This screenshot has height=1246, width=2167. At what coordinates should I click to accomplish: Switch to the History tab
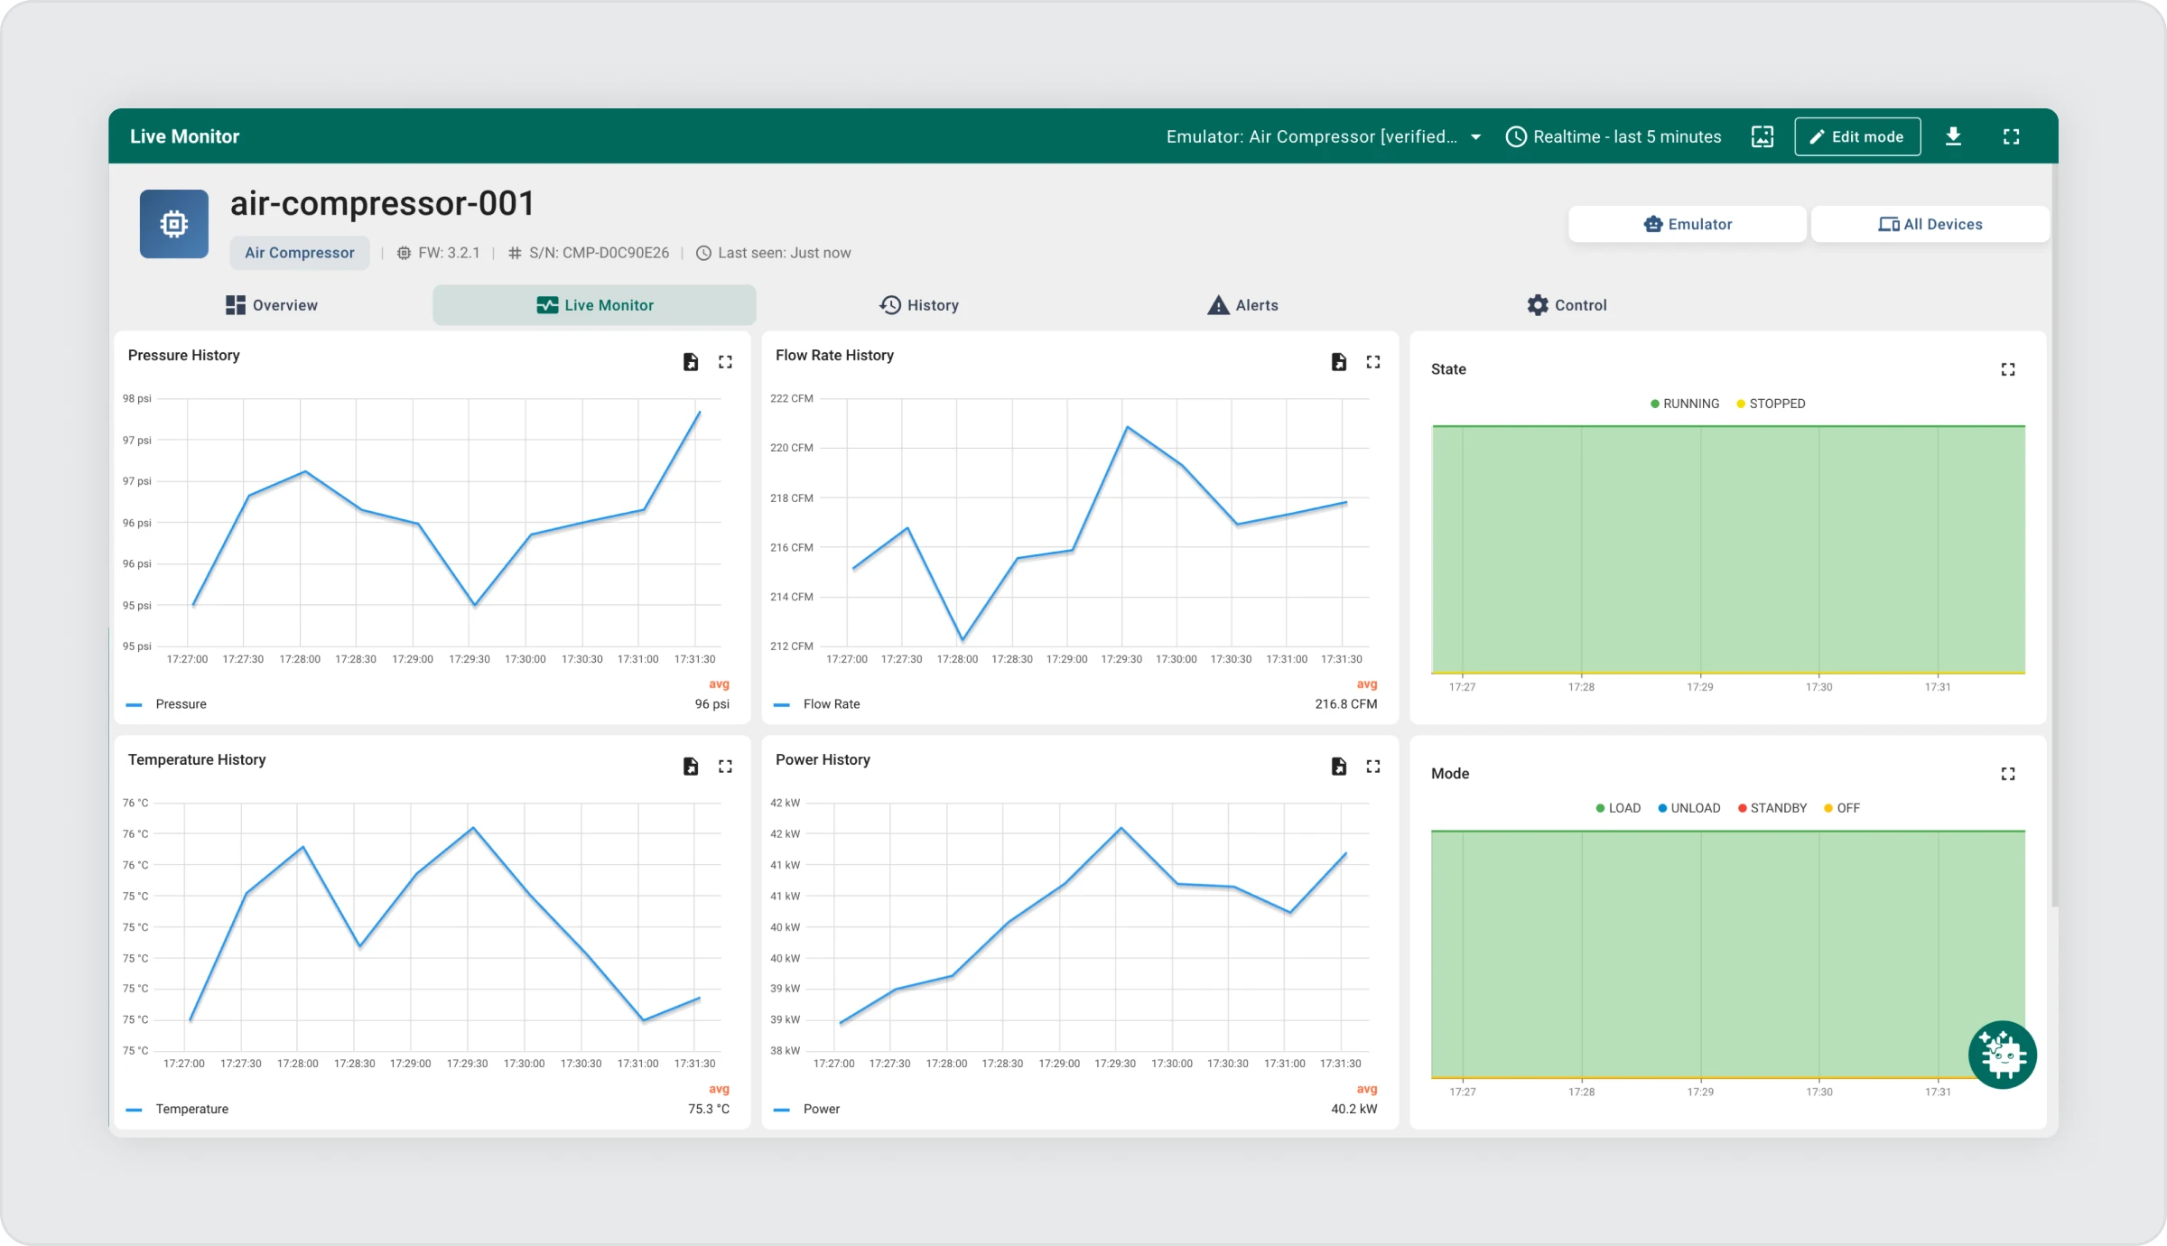(919, 305)
